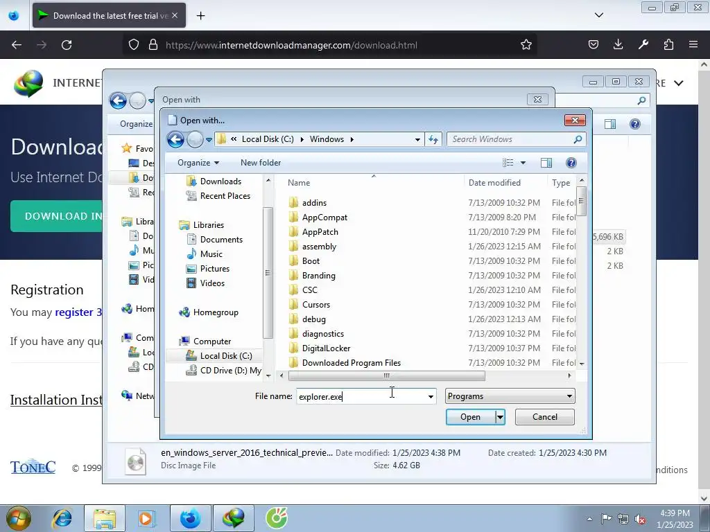Screen dimensions: 710x532
Task: Open the Organize menu in file dialog
Action: pos(198,163)
